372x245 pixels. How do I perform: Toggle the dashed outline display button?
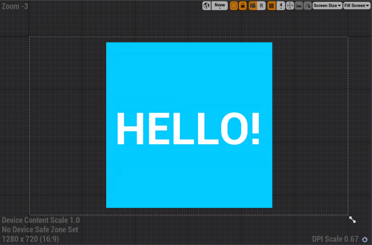pos(234,6)
